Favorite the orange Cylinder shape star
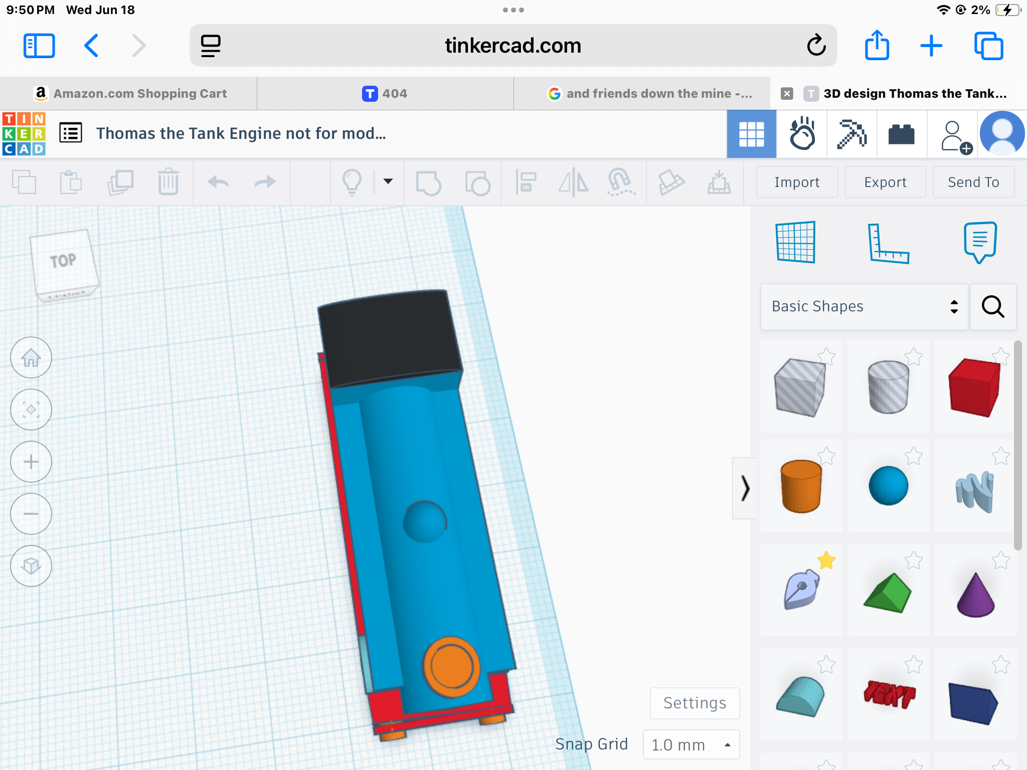This screenshot has height=770, width=1027. click(826, 456)
